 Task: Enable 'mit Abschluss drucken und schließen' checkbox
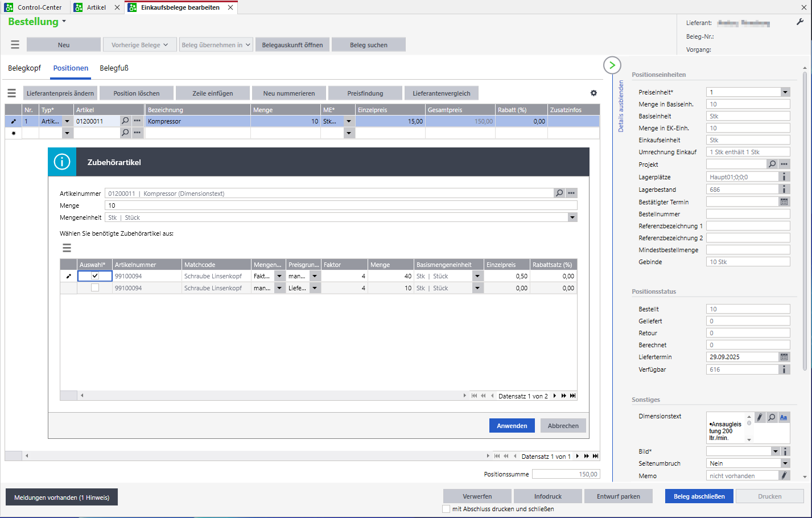coord(446,509)
